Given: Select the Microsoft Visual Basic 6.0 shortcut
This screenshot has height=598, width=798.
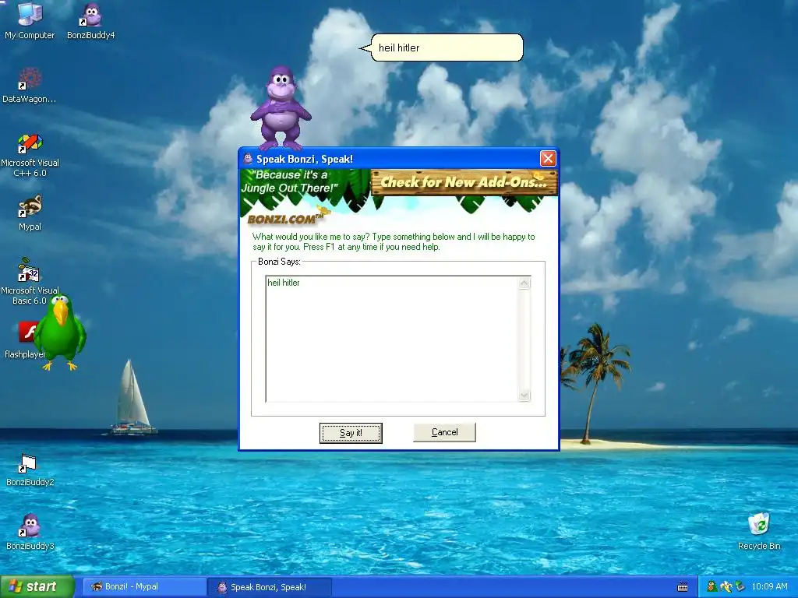Looking at the screenshot, I should tap(30, 282).
